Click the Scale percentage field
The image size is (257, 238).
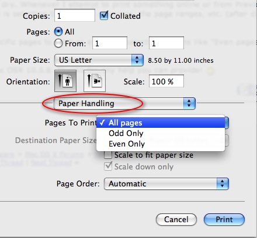coord(166,81)
